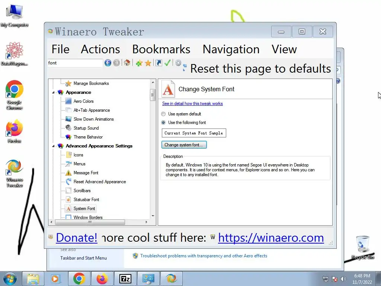381x286 pixels.
Task: Open Taskbar and Start Menu in background window
Action: pyautogui.click(x=84, y=258)
